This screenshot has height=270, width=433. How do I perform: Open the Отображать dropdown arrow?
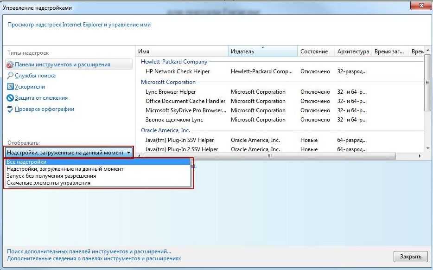coord(128,153)
